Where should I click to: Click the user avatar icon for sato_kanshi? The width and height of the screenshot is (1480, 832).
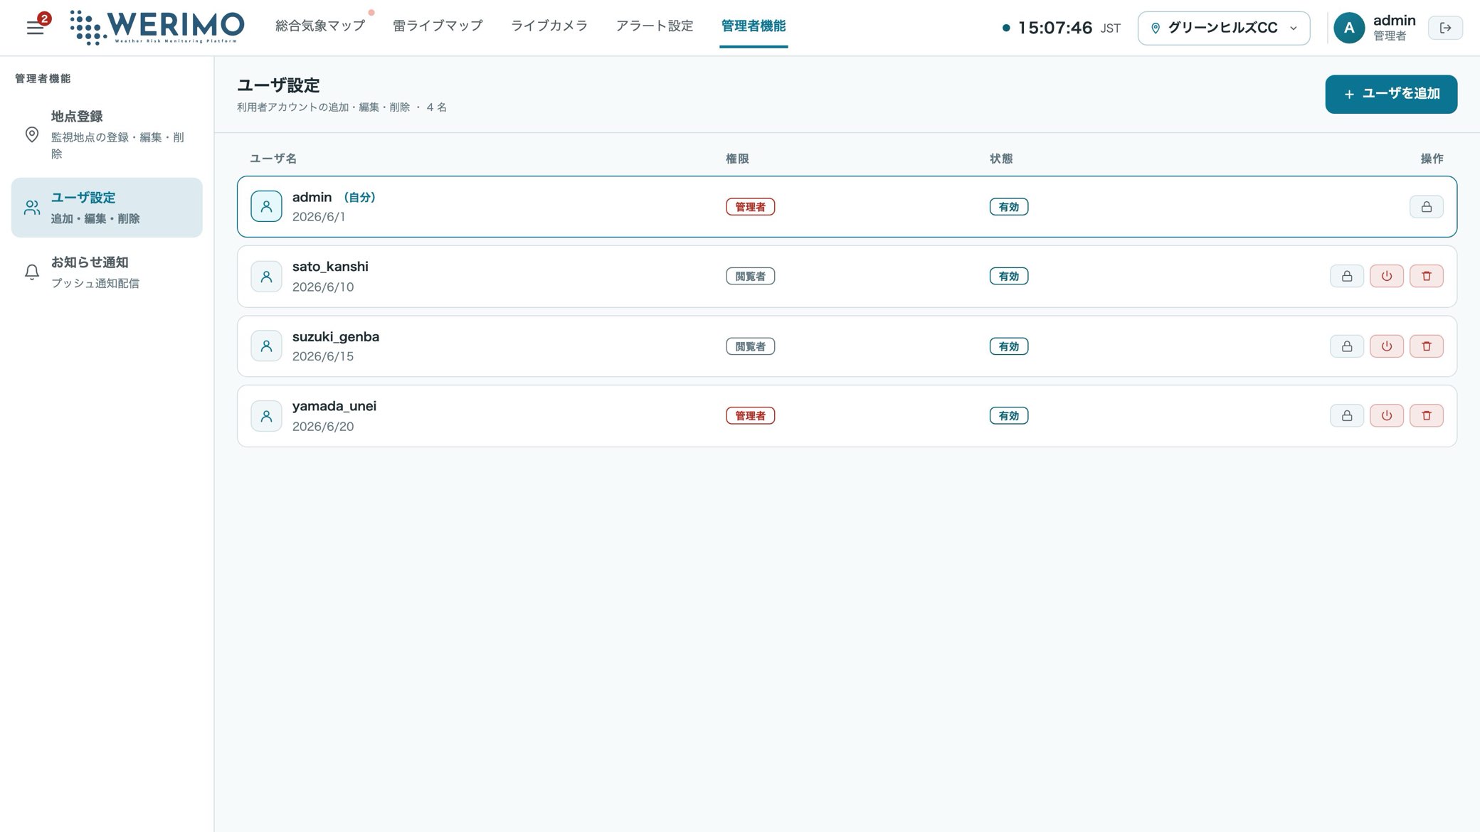tap(266, 277)
